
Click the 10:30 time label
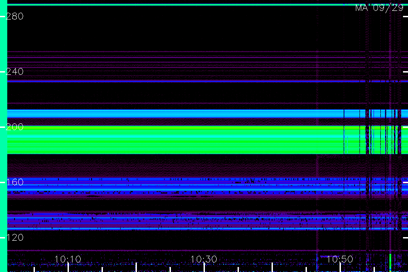coord(204,259)
